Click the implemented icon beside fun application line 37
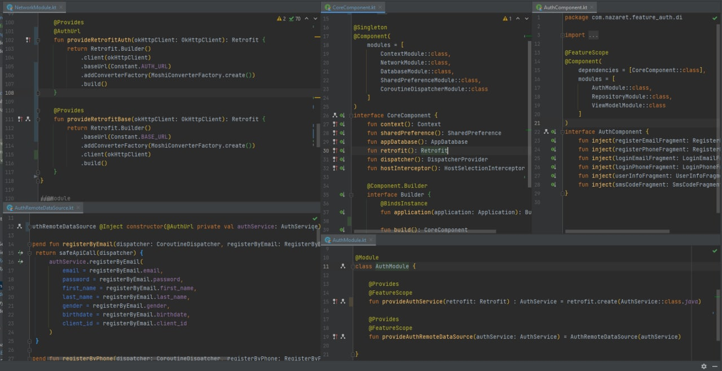 (x=342, y=212)
